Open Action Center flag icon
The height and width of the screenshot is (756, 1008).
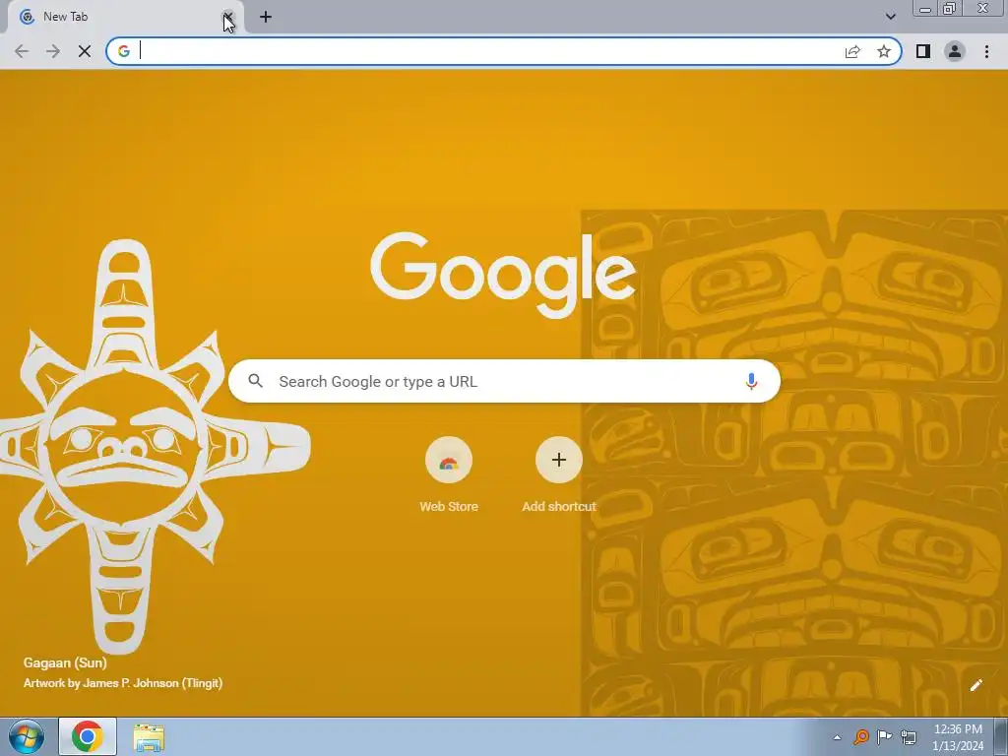click(x=885, y=737)
